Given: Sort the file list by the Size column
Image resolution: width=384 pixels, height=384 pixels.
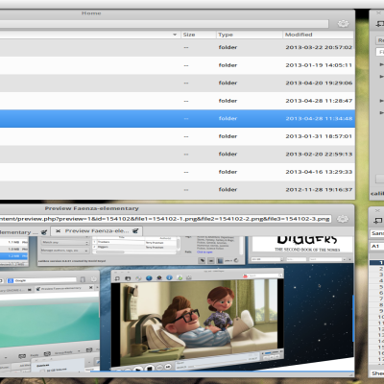Looking at the screenshot, I should (x=199, y=35).
